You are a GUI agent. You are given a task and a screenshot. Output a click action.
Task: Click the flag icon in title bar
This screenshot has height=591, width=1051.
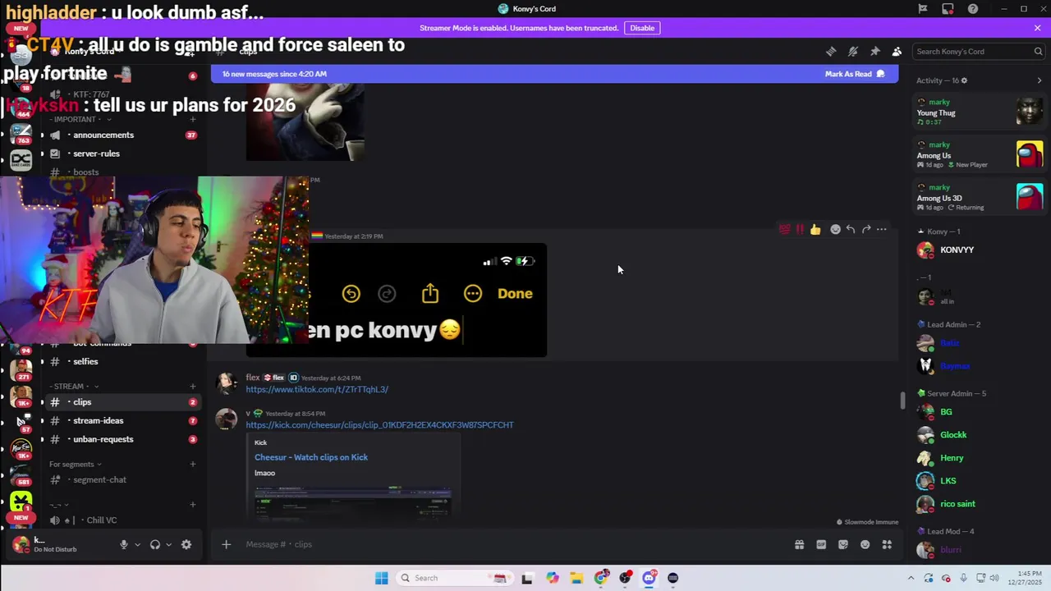point(923,9)
